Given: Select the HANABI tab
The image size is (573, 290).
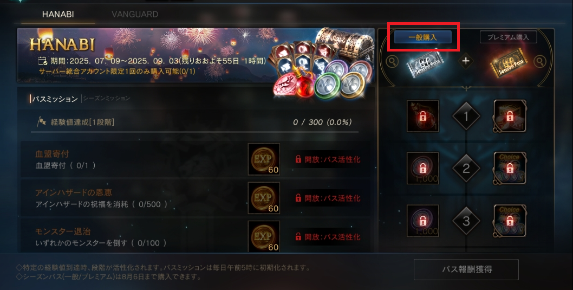Looking at the screenshot, I should 58,14.
